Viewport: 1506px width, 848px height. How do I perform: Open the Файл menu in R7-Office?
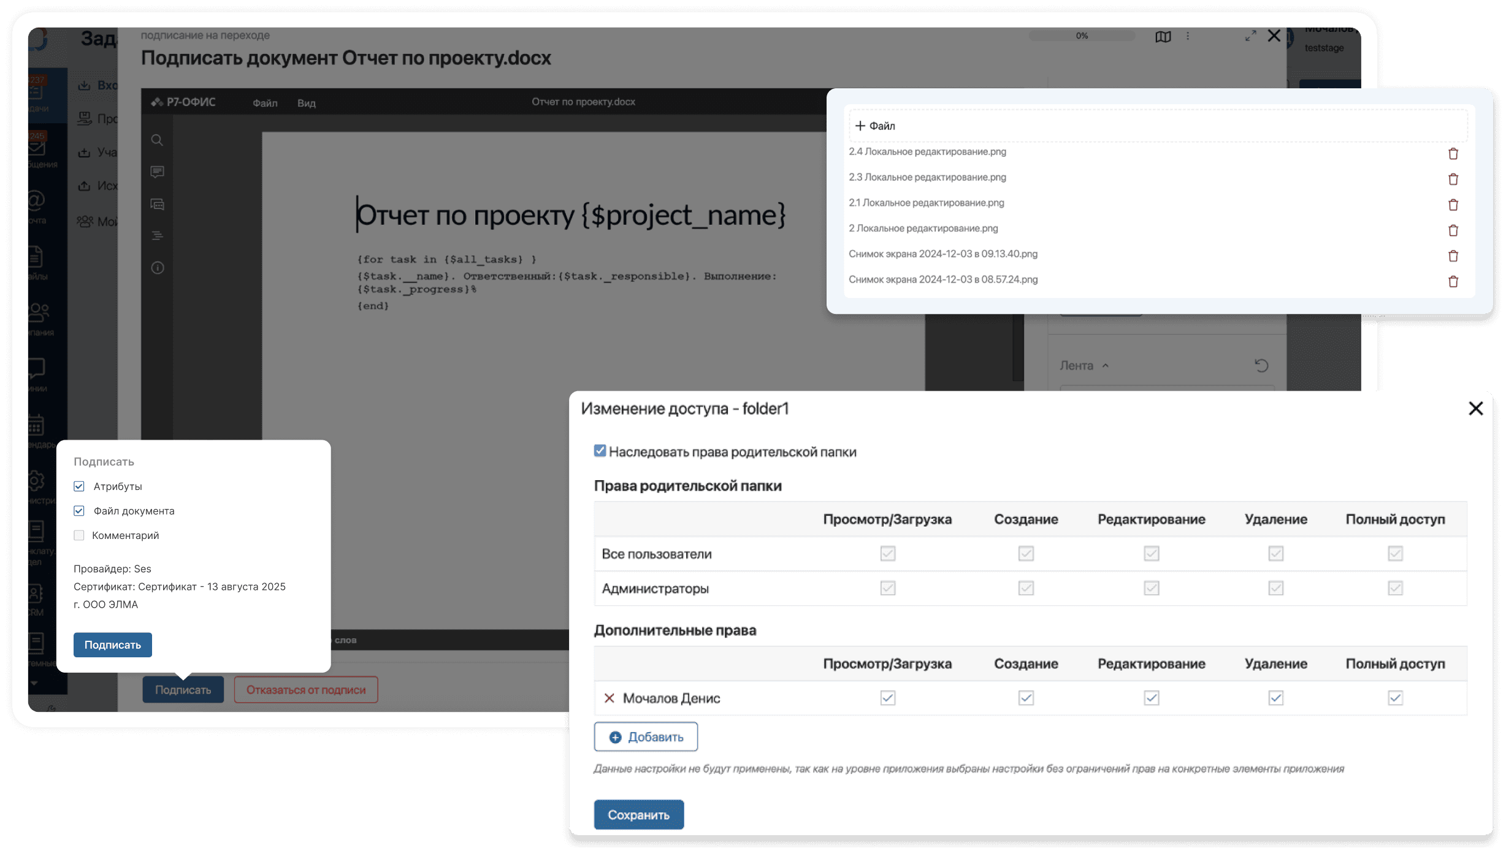click(265, 103)
